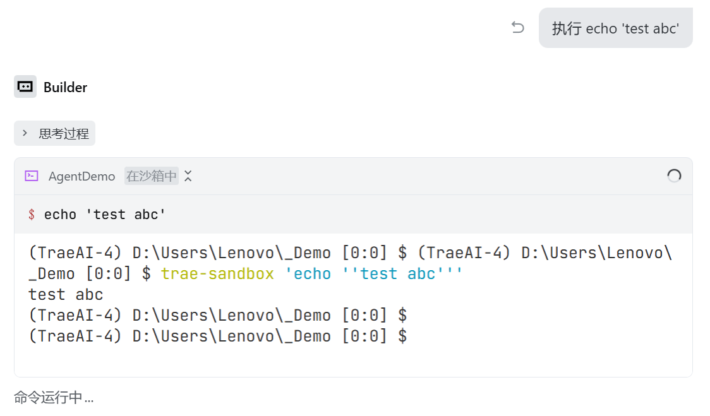Click the purple terminal icon beside AgentDemo
The height and width of the screenshot is (416, 710).
coord(32,176)
